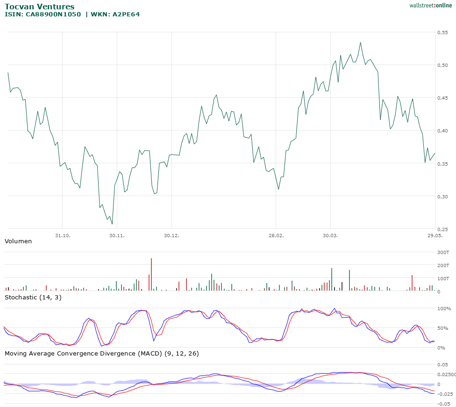The image size is (456, 407).
Task: Select the WKN: A2PE64 text
Action: (x=115, y=14)
